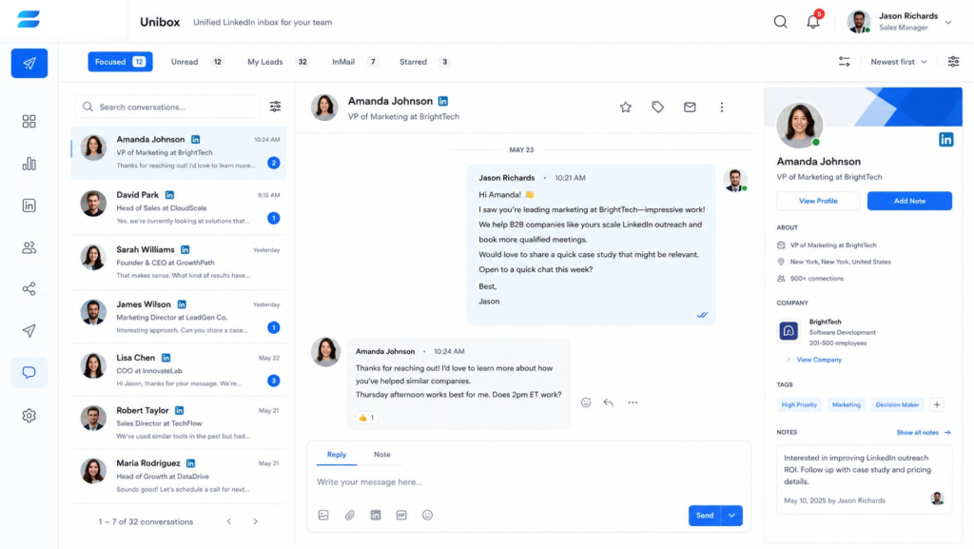
Task: Click the High Priority tag
Action: click(799, 405)
